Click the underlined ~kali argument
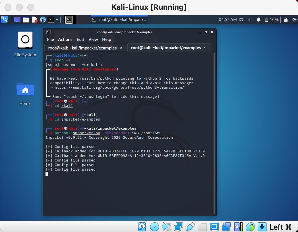298x232 pixels. pos(67,106)
